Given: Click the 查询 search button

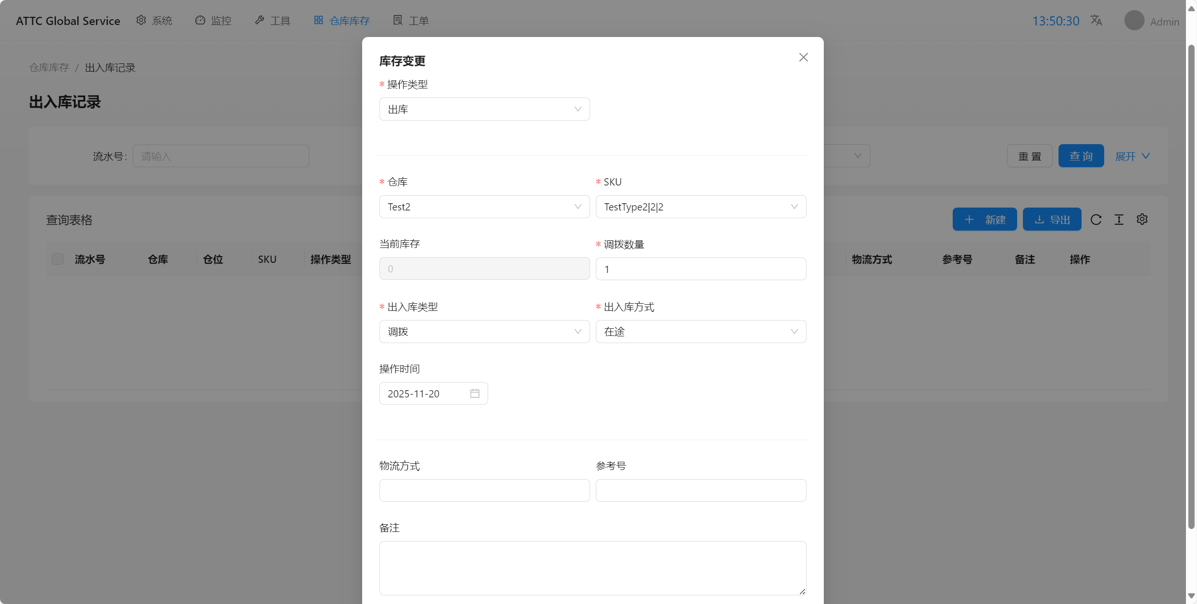Looking at the screenshot, I should [x=1081, y=156].
